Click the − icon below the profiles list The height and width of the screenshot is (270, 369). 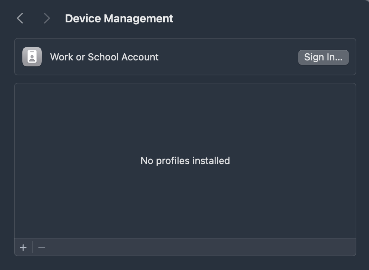click(x=42, y=247)
